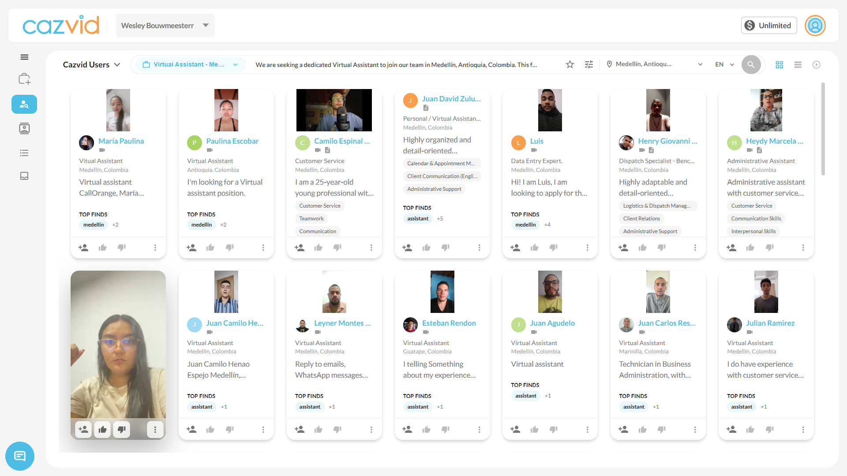Open more options menu on Julian Ramirez's card
This screenshot has width=847, height=476.
pyautogui.click(x=803, y=430)
